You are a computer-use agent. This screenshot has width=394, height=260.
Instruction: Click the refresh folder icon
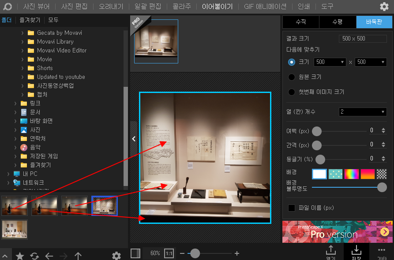pos(34,256)
